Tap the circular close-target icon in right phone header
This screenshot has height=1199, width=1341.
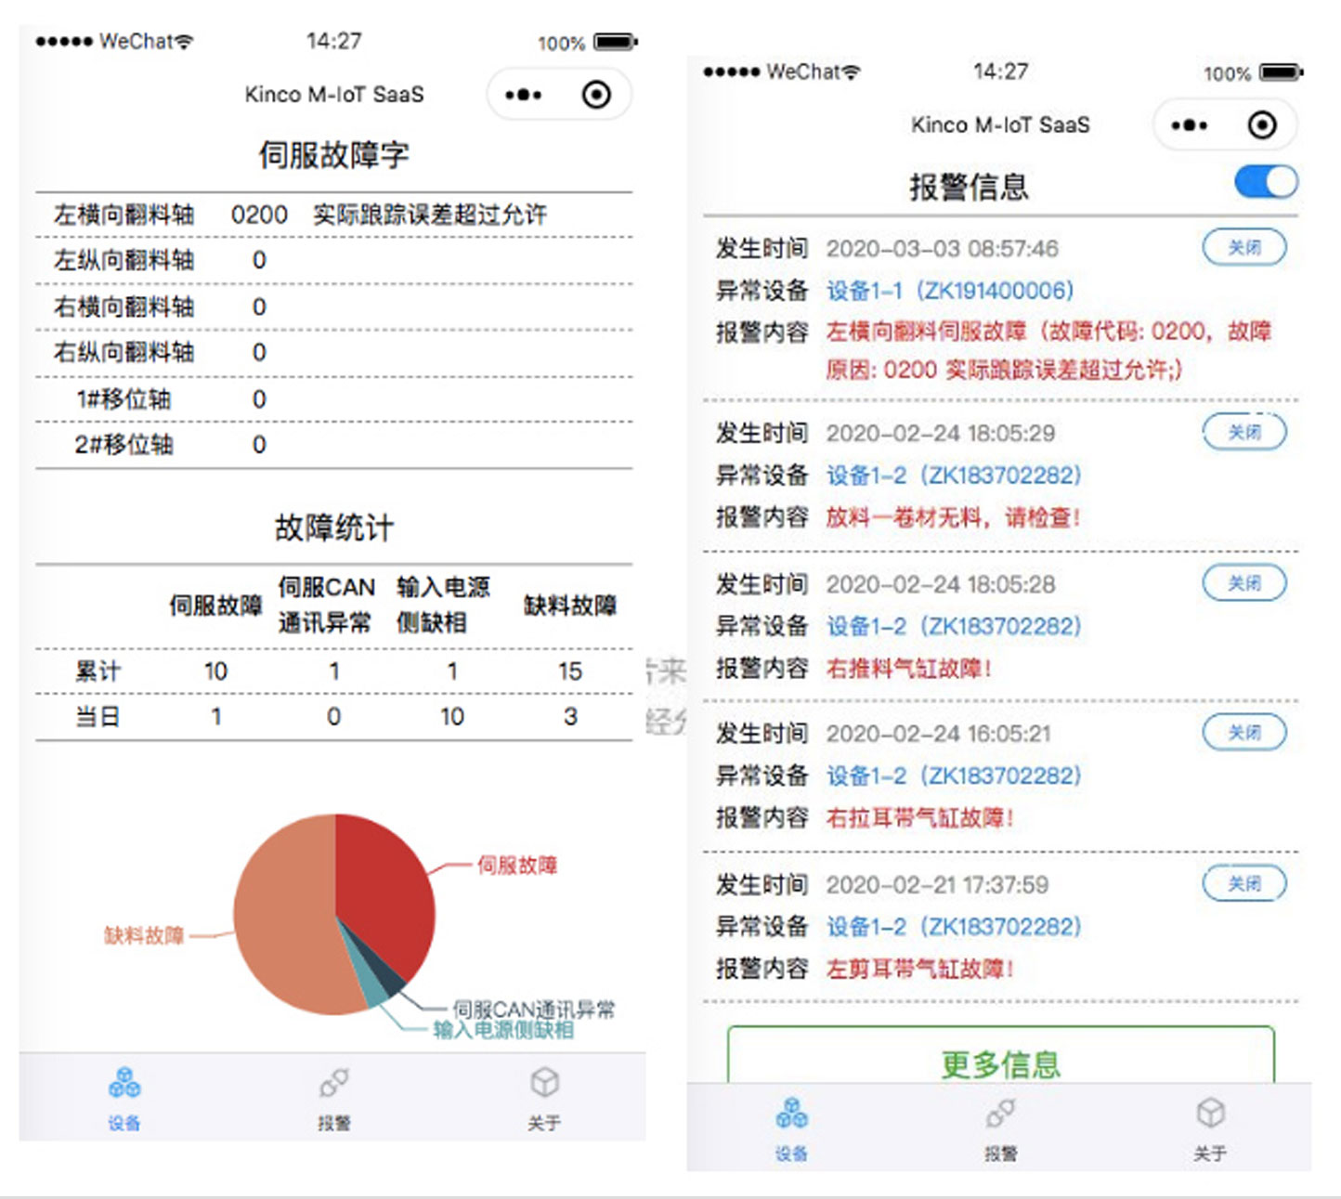1262,125
